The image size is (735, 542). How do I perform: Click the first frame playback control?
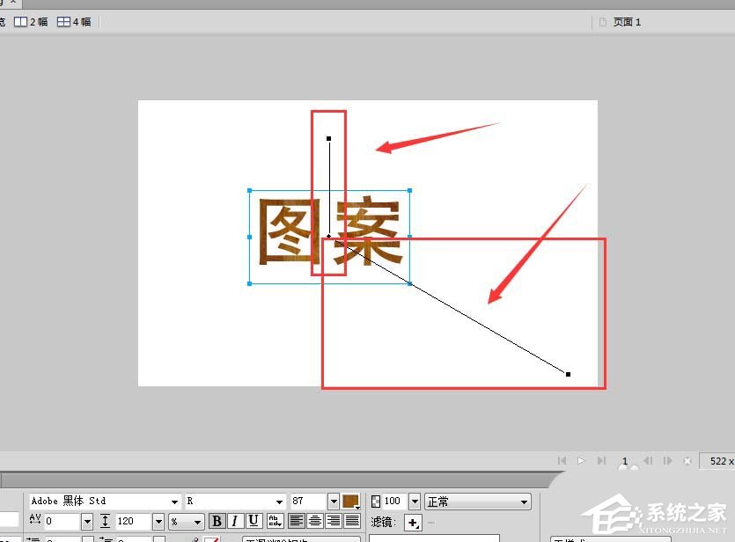click(562, 460)
